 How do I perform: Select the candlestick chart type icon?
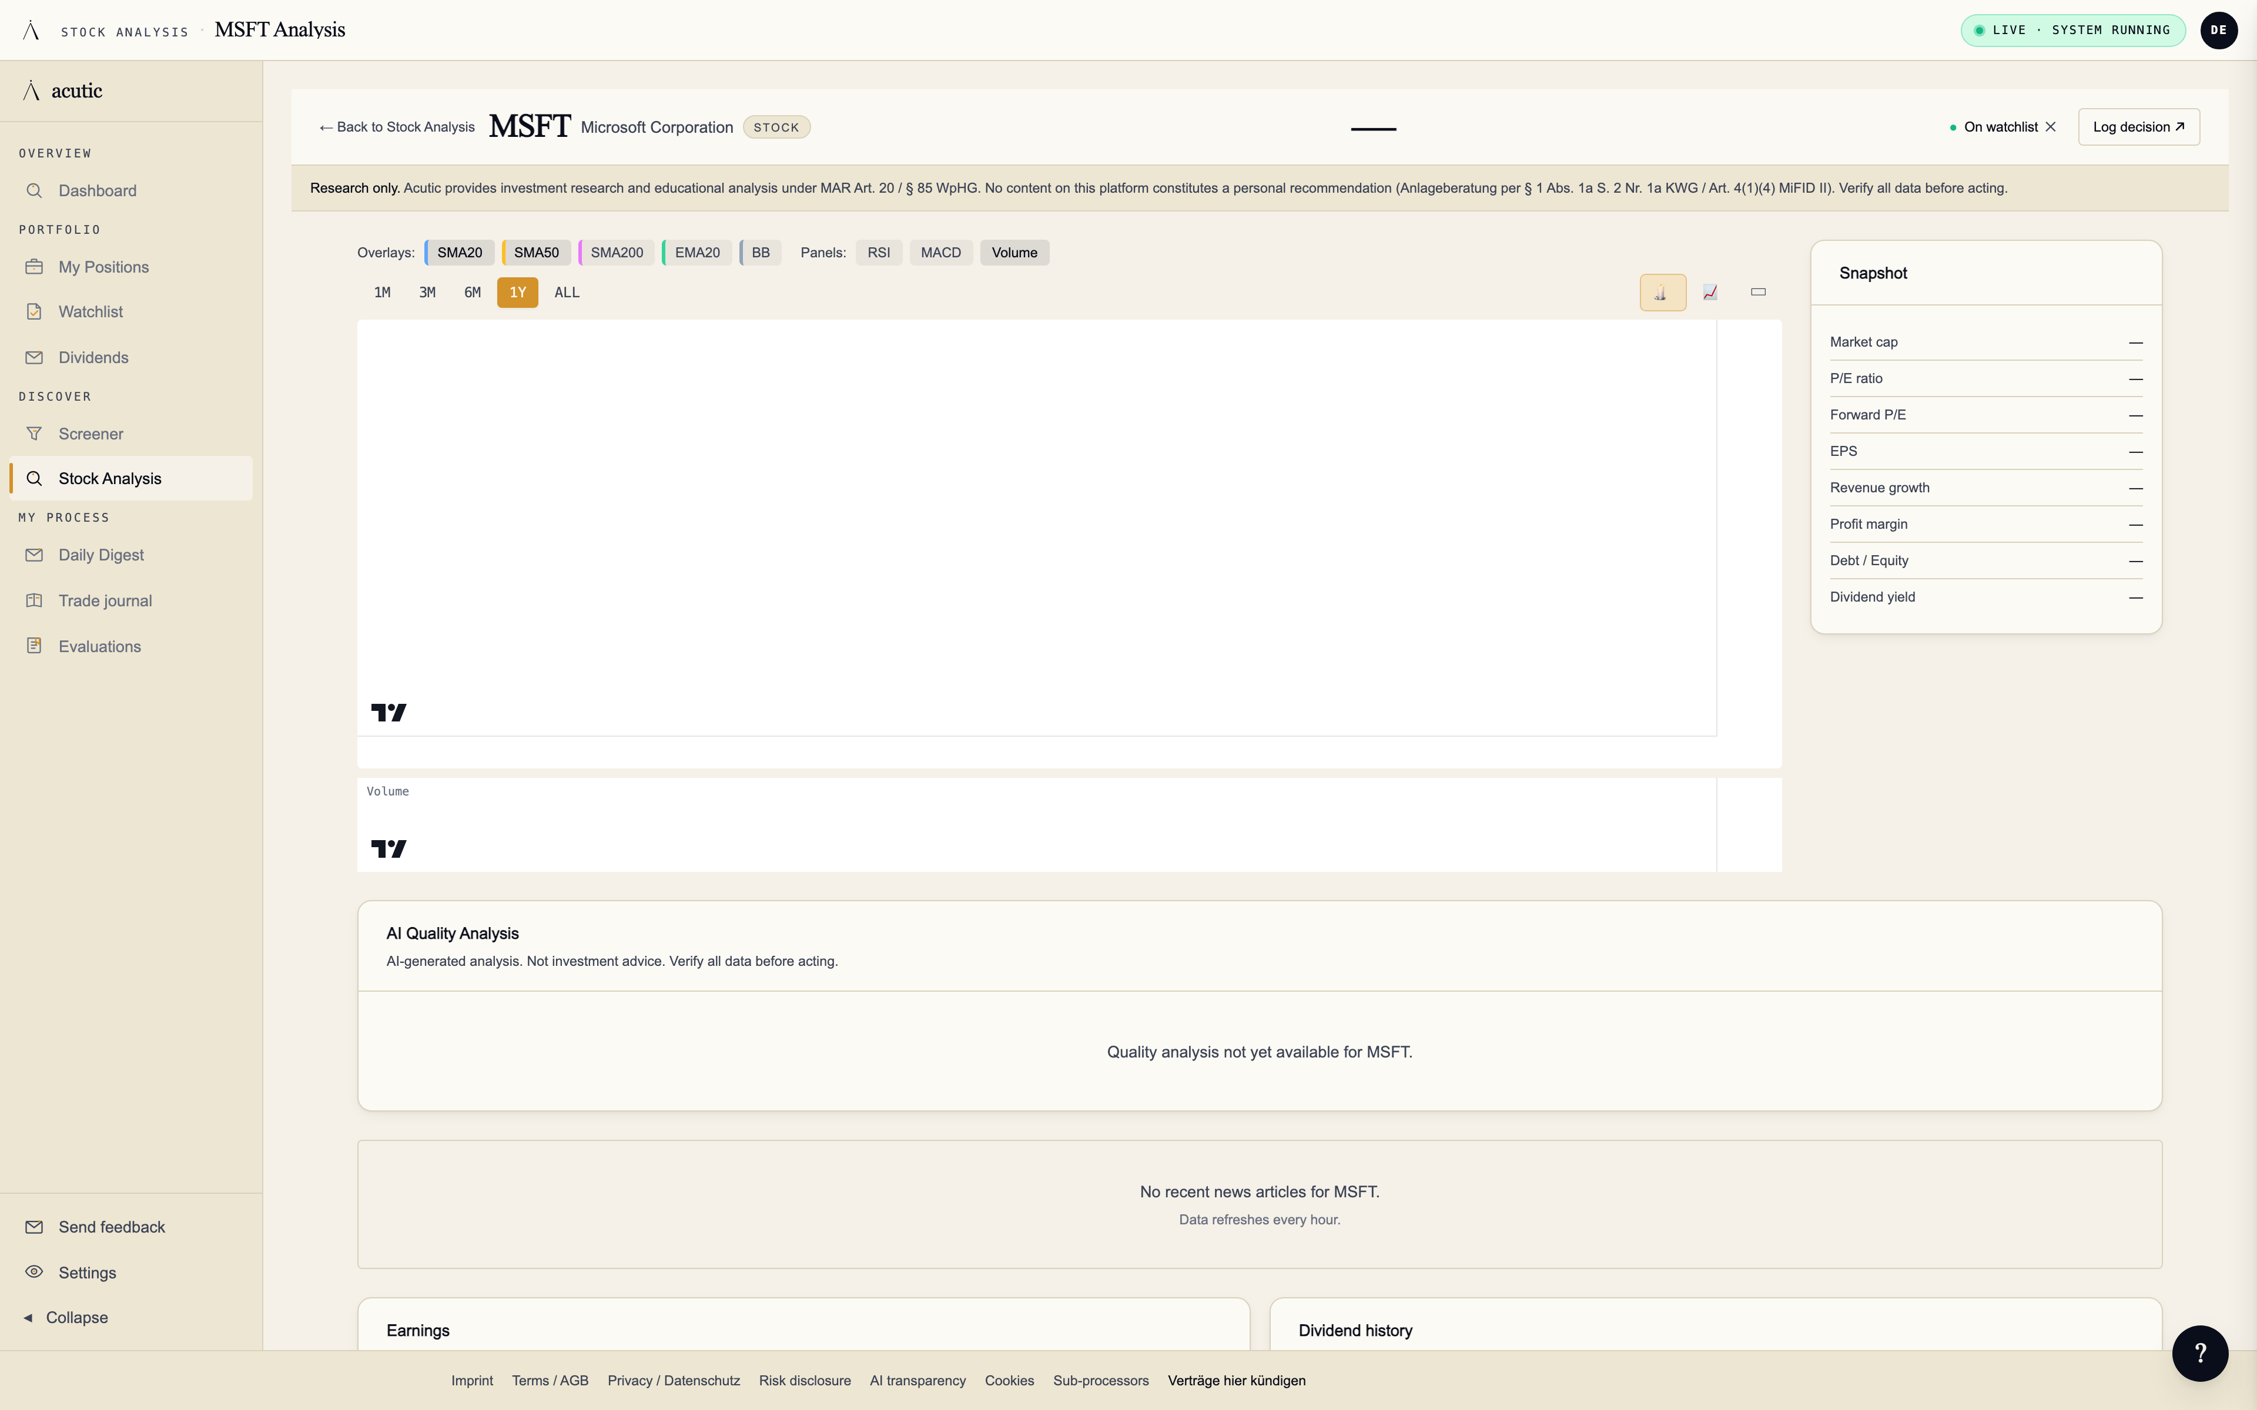click(x=1662, y=292)
